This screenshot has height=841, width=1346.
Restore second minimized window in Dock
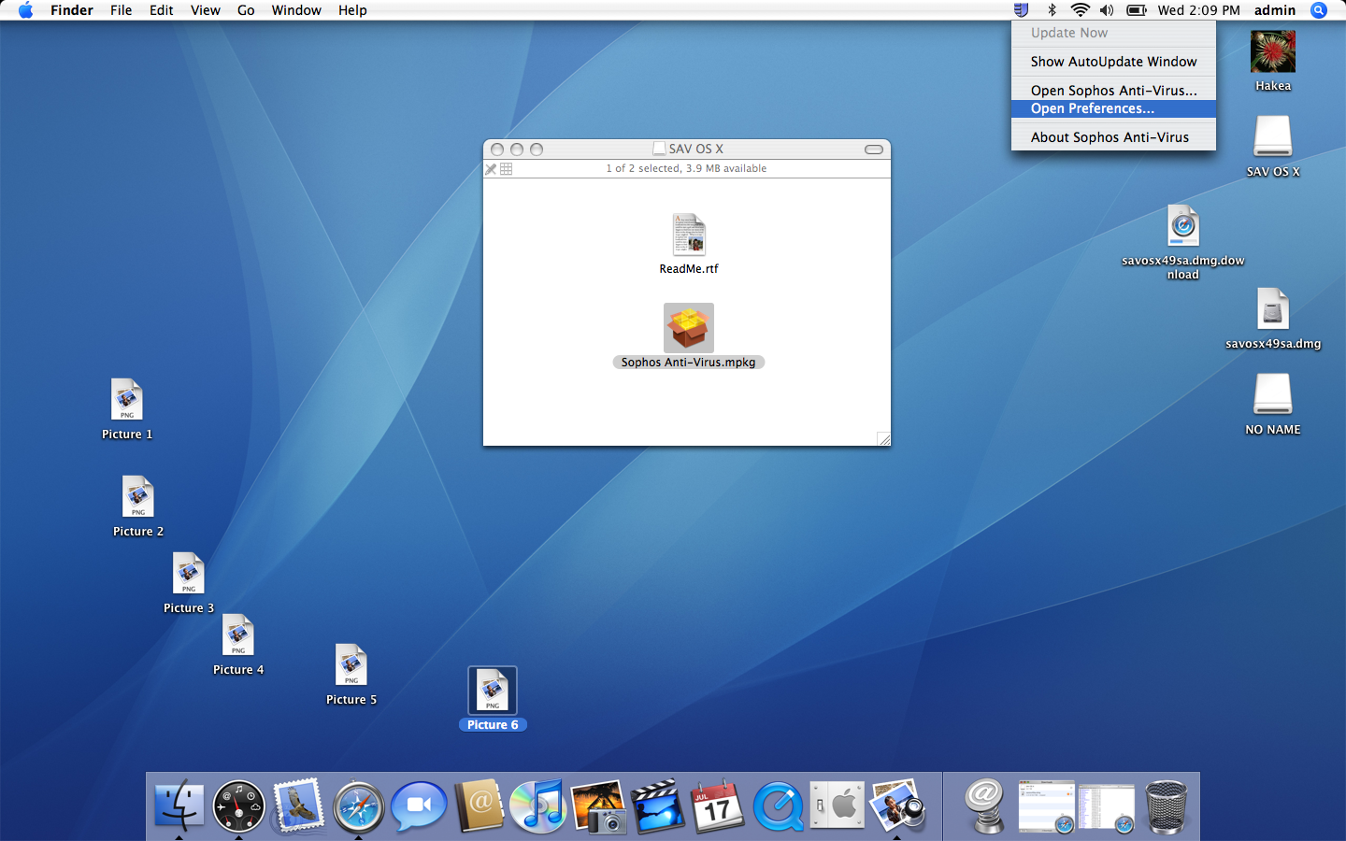point(1106,807)
